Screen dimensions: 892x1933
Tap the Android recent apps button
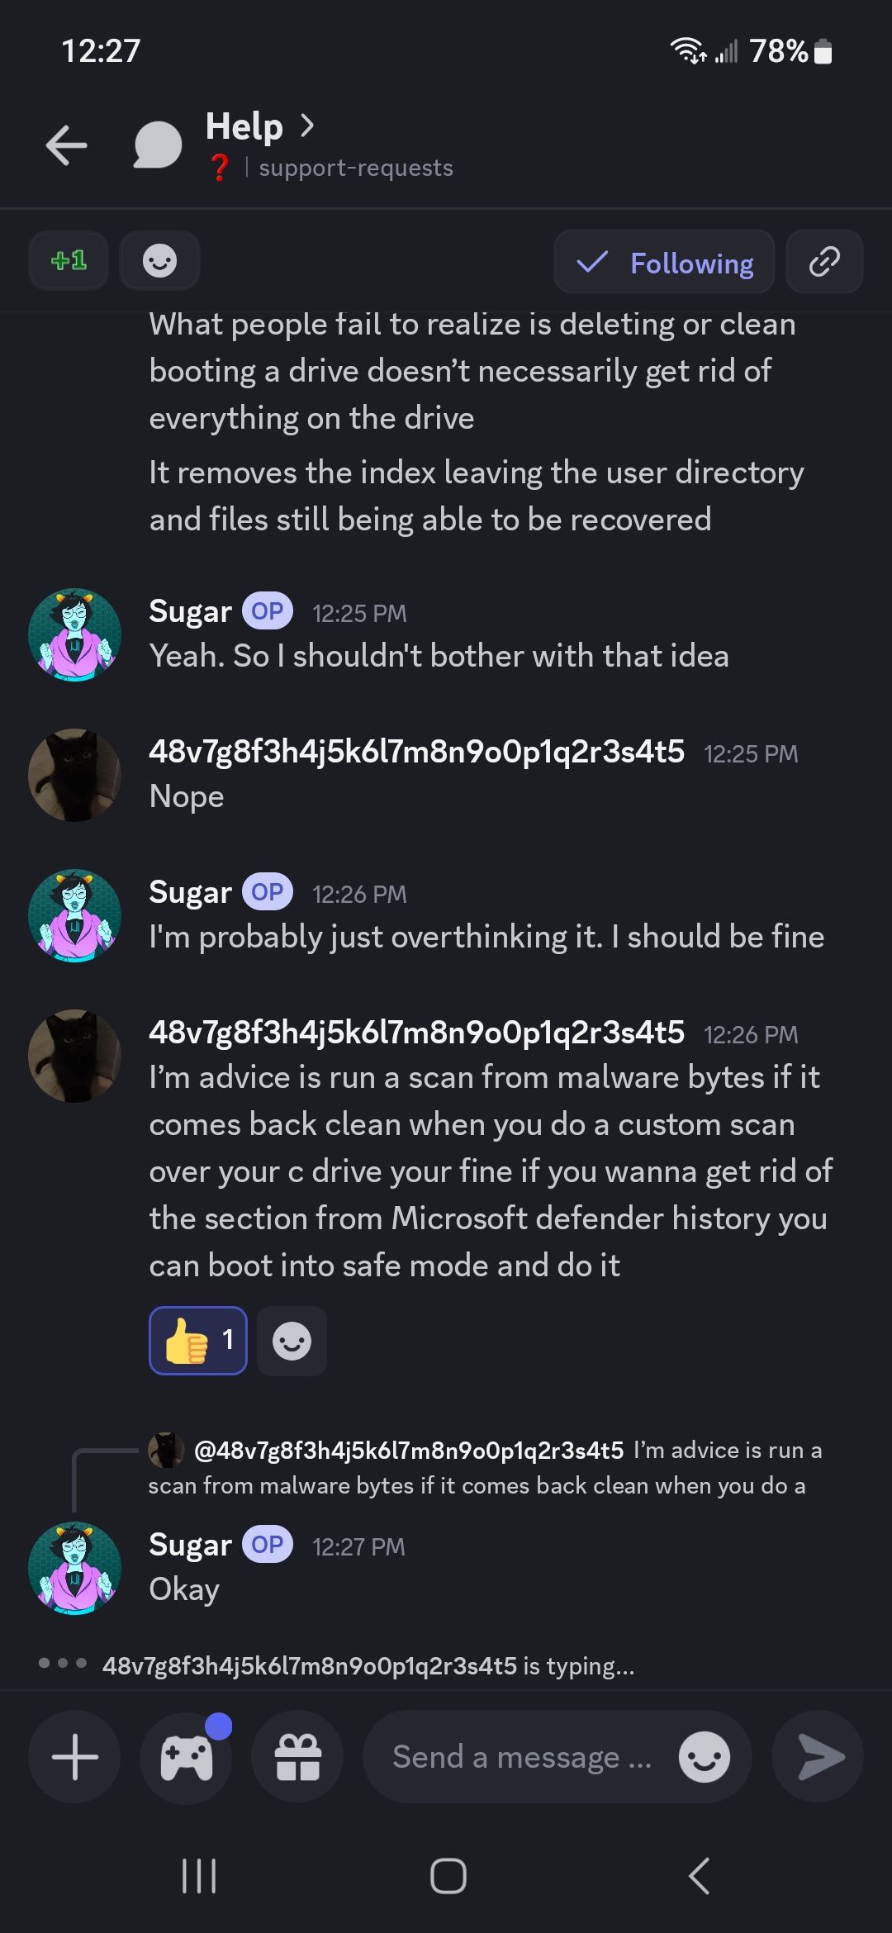198,1876
